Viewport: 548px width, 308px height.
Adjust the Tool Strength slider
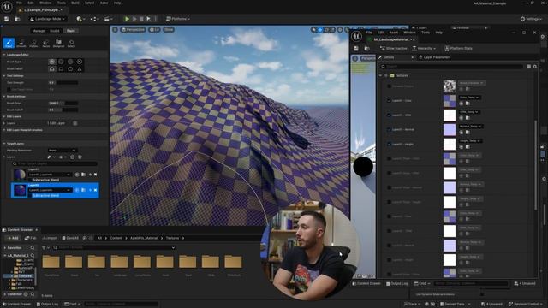63,83
